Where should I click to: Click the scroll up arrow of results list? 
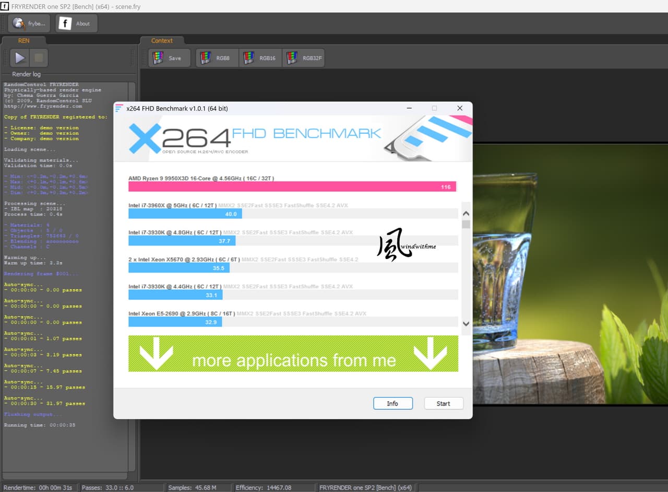[466, 214]
